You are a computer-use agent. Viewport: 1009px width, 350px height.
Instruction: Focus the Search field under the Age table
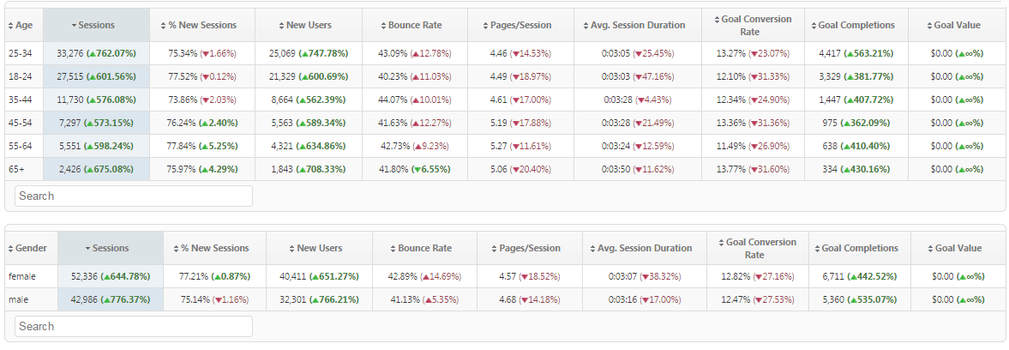click(134, 196)
